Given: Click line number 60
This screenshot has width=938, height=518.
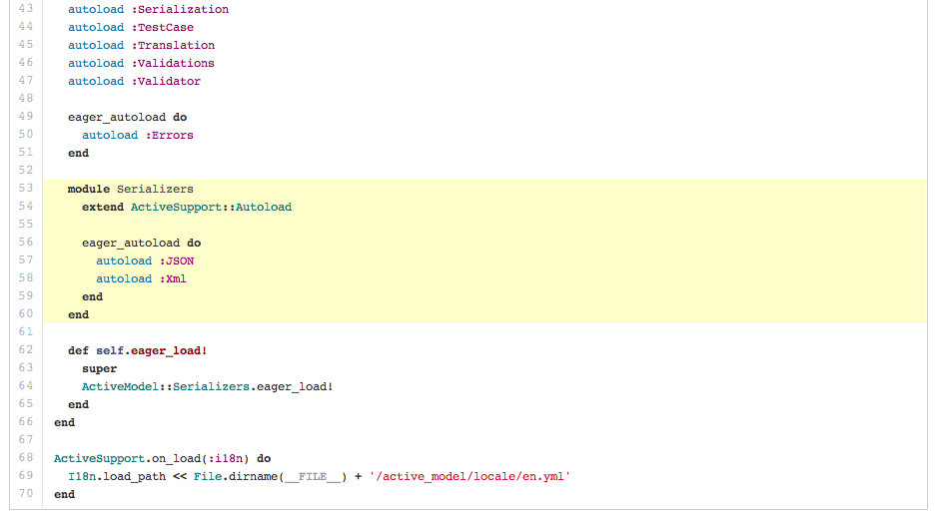Looking at the screenshot, I should [25, 314].
